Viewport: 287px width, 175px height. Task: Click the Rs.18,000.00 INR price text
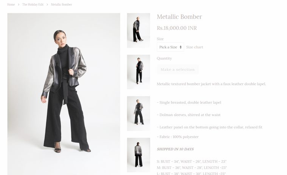coord(177,28)
